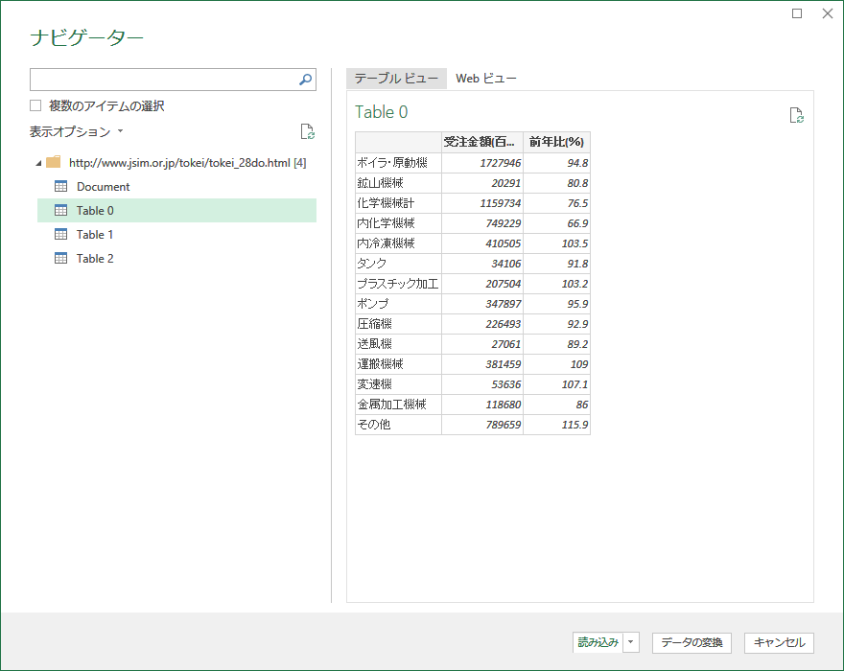Click the Table 2 table icon
The height and width of the screenshot is (671, 844).
click(x=60, y=259)
